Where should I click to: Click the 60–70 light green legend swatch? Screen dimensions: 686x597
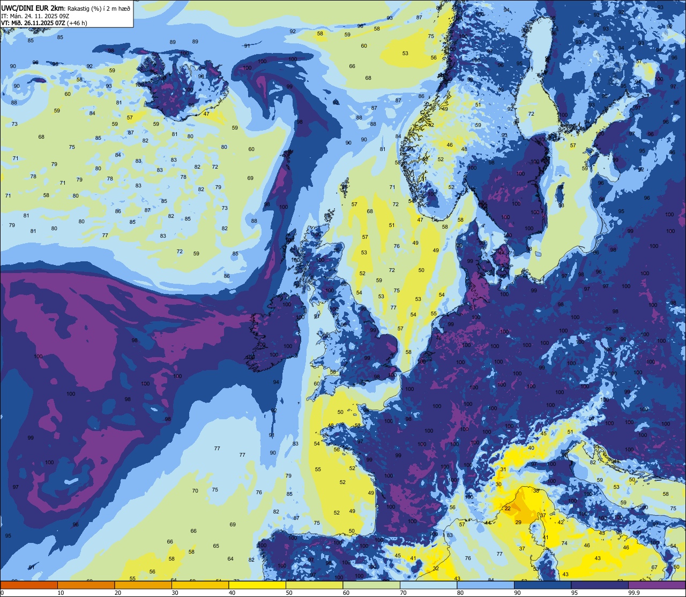coord(371,585)
